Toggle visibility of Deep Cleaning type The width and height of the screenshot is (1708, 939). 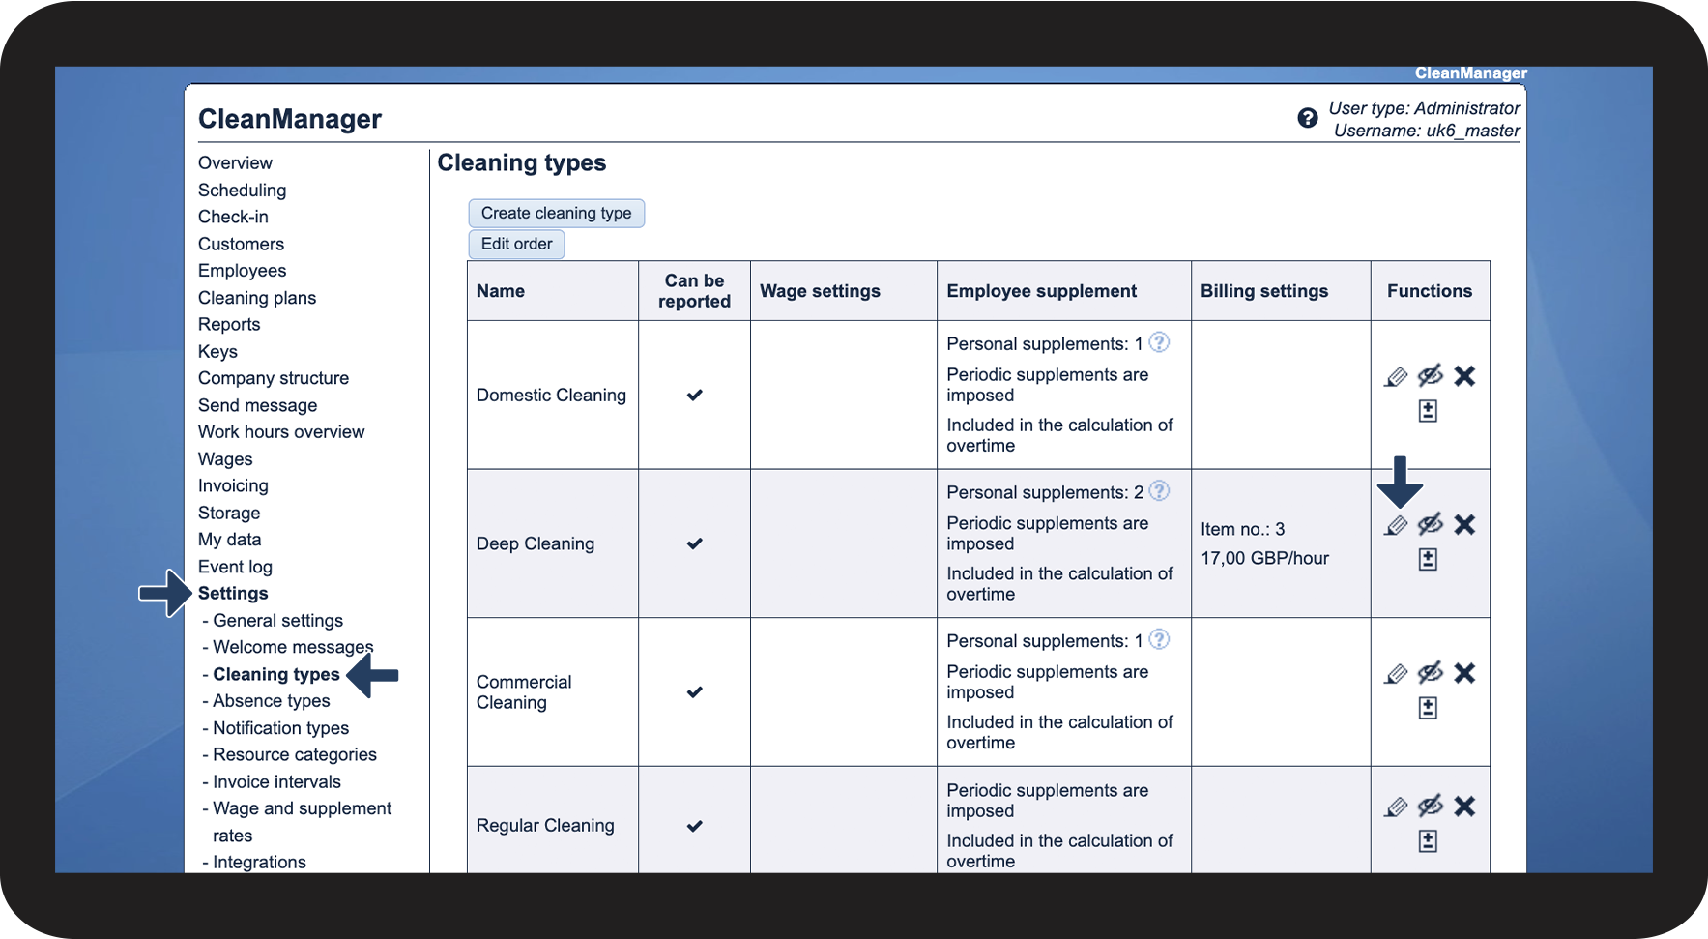(x=1430, y=524)
